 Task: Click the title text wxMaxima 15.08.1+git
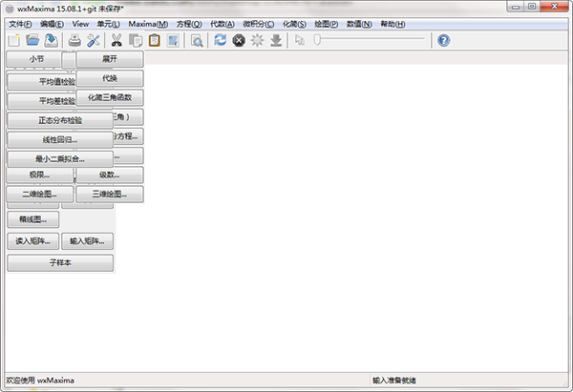[57, 9]
